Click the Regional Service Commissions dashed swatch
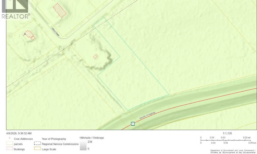Image resolution: width=257 pixels, height=154 pixels. pyautogui.click(x=37, y=143)
